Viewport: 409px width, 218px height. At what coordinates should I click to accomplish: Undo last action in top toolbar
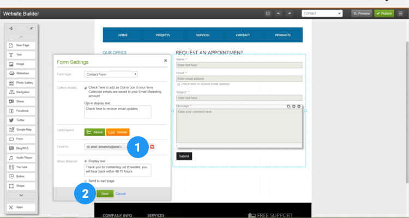(279, 14)
